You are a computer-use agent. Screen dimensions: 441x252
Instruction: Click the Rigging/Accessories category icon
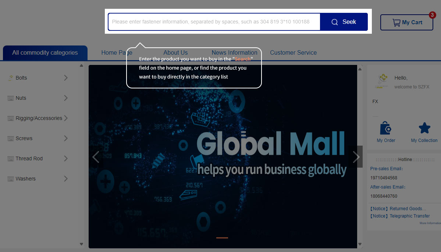click(x=11, y=118)
